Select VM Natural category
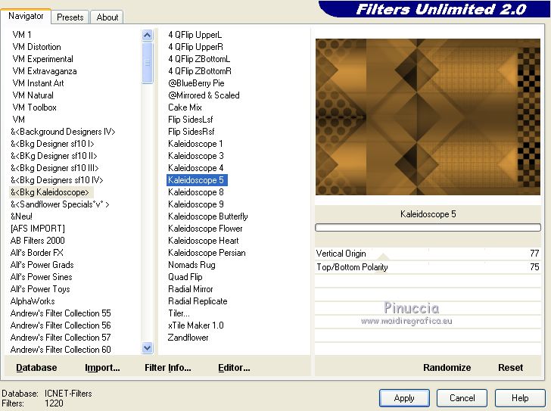 [33, 95]
